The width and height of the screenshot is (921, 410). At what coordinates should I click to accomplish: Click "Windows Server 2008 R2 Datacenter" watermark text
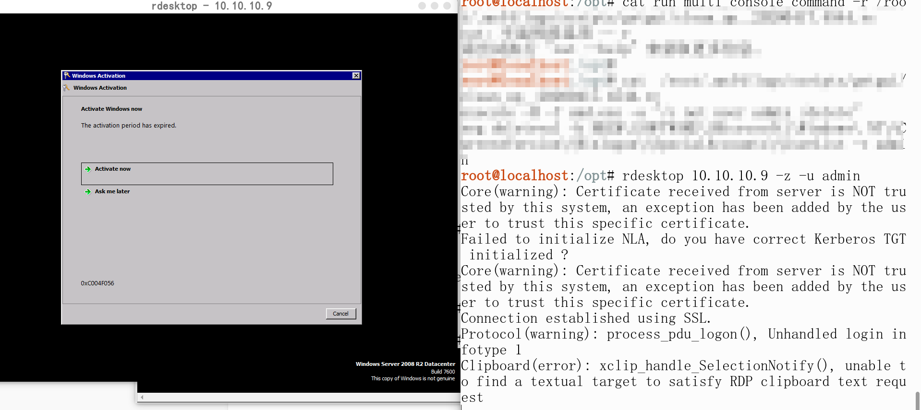[405, 364]
